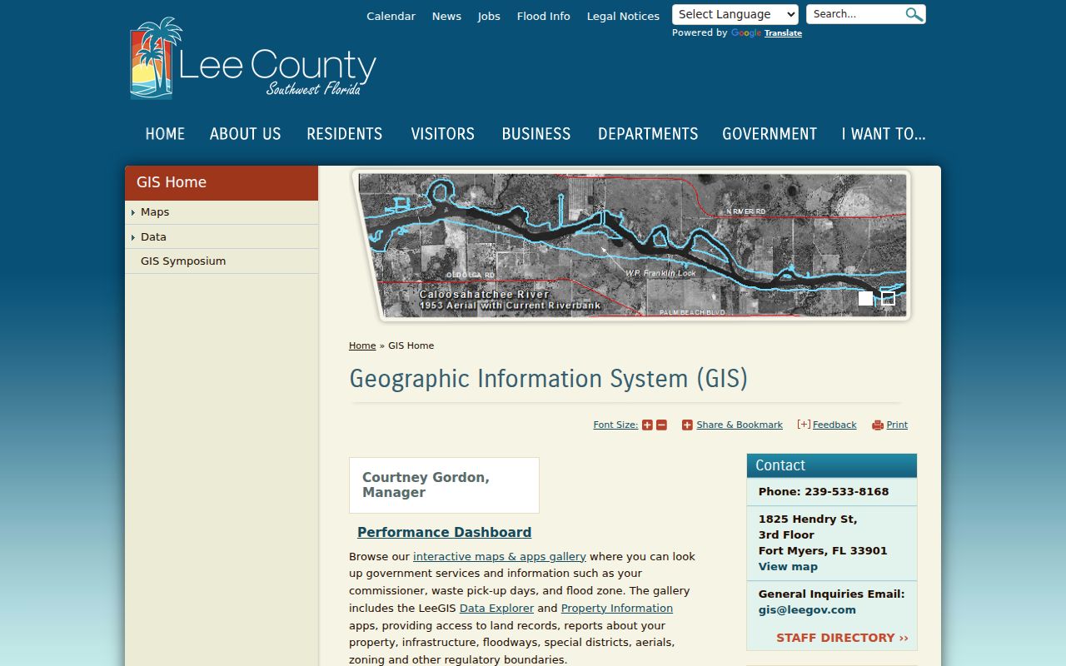Image resolution: width=1066 pixels, height=666 pixels.
Task: Select the first filled slideshow indicator square
Action: coord(866,298)
